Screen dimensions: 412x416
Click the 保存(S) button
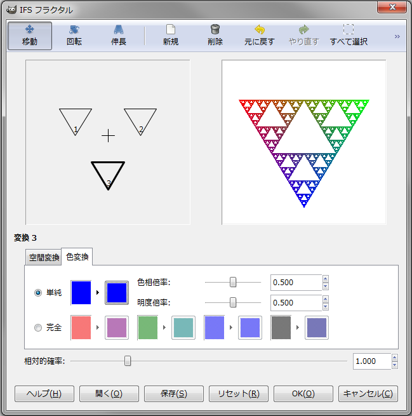tap(174, 394)
